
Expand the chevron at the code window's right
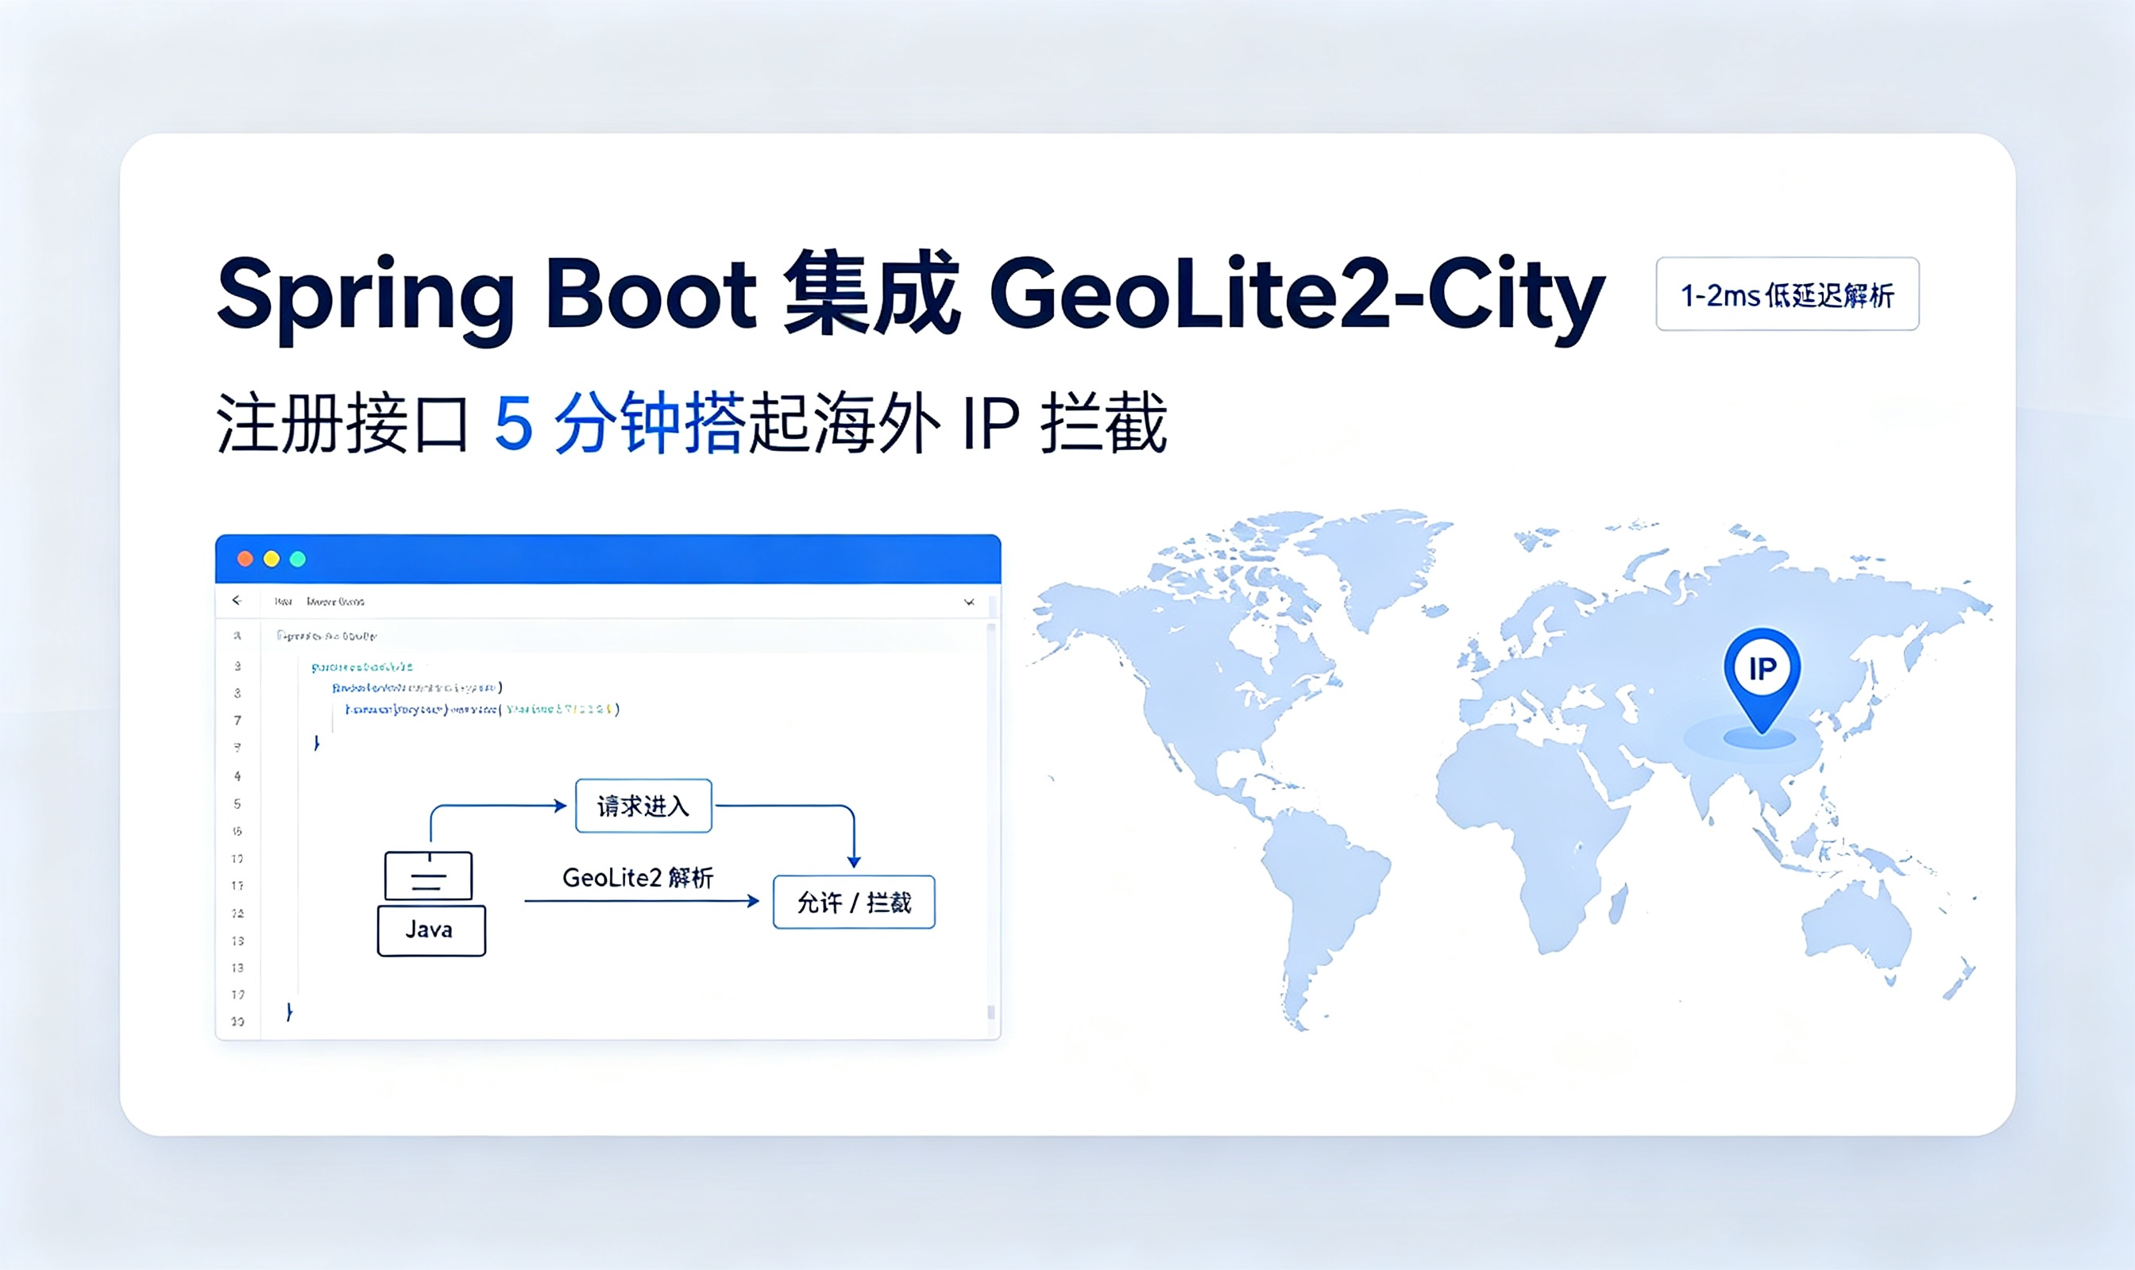(x=970, y=602)
